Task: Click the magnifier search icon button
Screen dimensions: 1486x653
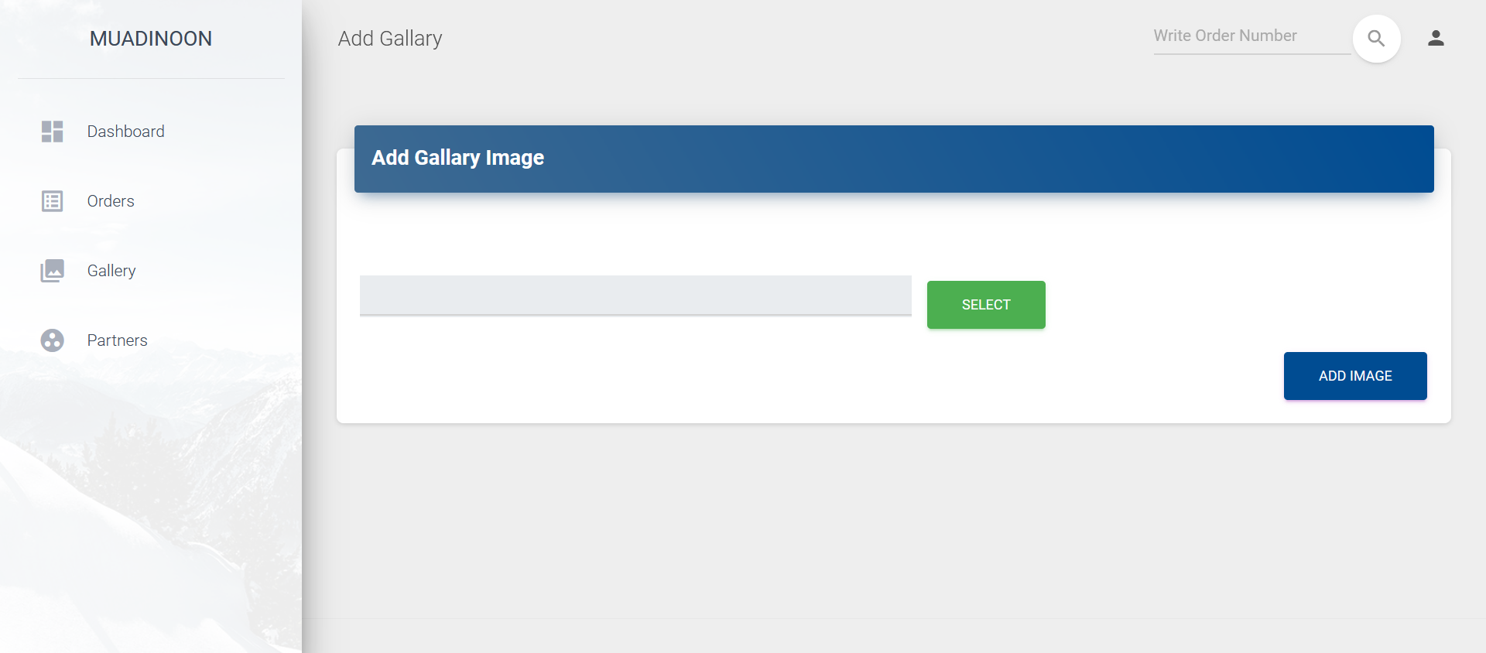Action: [x=1376, y=39]
